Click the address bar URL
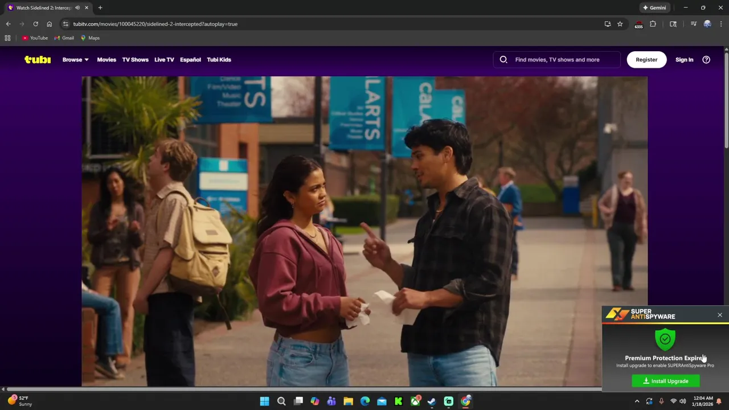This screenshot has height=410, width=729. (x=155, y=24)
